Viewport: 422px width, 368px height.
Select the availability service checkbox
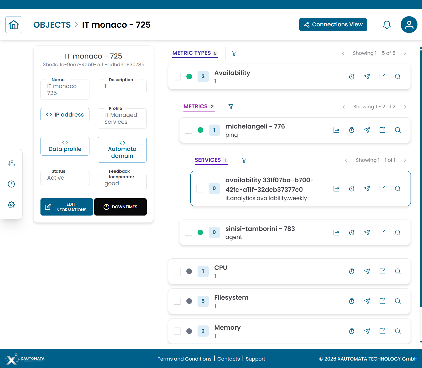coord(200,188)
